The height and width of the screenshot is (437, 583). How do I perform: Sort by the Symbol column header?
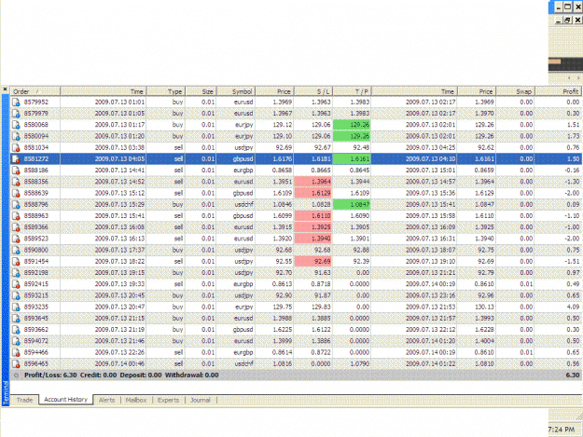pyautogui.click(x=236, y=91)
